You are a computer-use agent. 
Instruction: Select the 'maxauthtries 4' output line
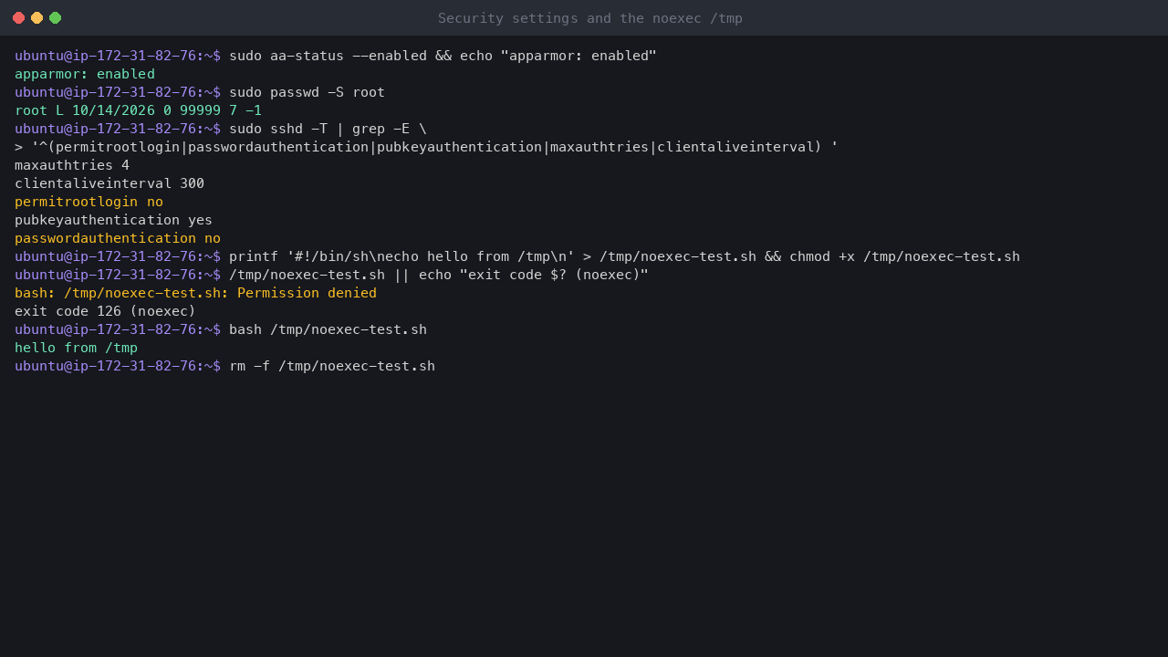(x=72, y=165)
